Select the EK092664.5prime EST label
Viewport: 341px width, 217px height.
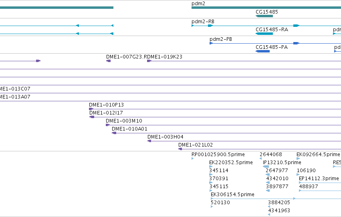pyautogui.click(x=318, y=155)
